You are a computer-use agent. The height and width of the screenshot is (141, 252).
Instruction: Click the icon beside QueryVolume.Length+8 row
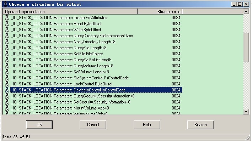point(7,66)
